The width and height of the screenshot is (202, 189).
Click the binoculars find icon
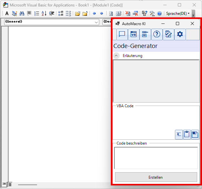(22, 14)
